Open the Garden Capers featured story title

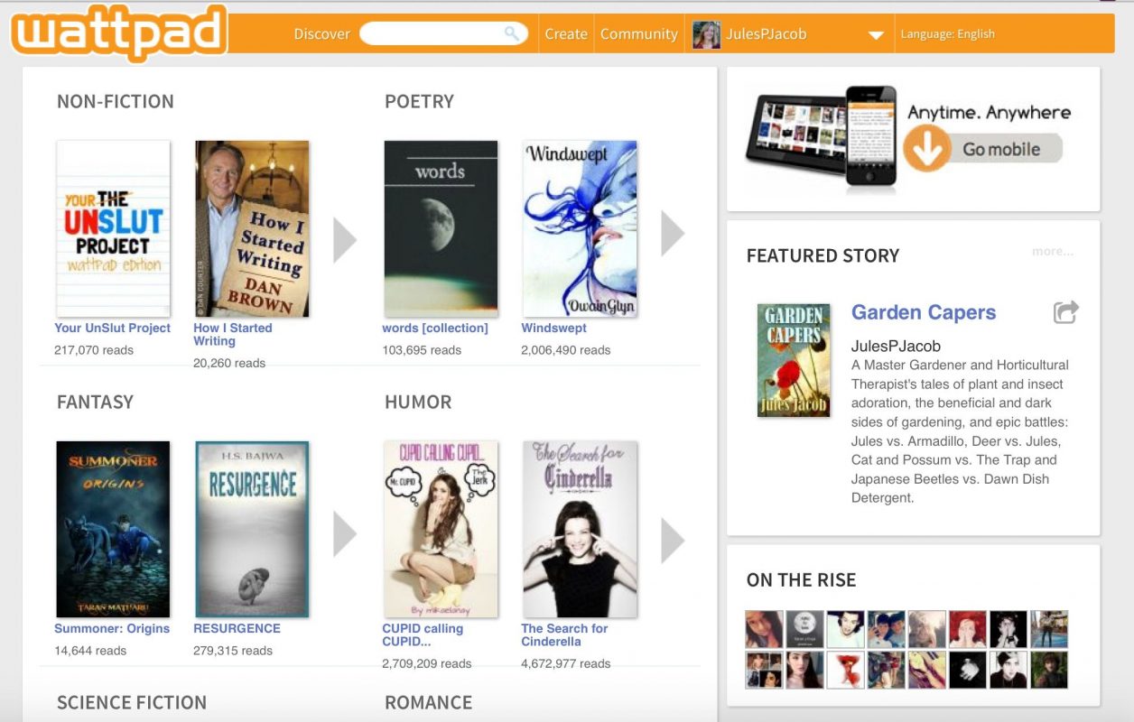924,312
